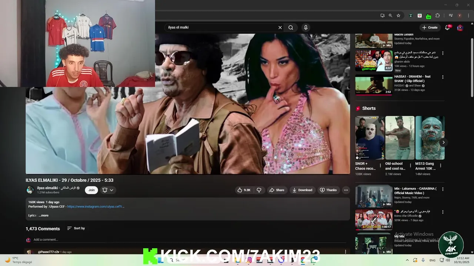
Task: Open more actions menu beside Thanks
Action: click(346, 190)
